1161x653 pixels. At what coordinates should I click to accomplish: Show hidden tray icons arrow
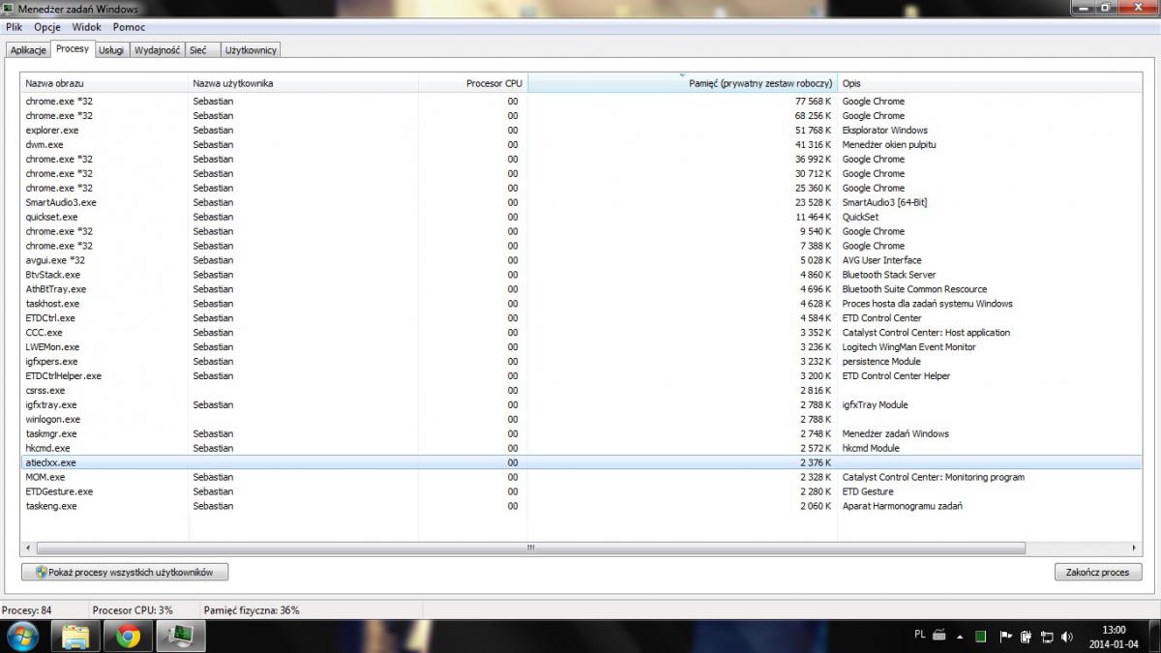(x=960, y=637)
